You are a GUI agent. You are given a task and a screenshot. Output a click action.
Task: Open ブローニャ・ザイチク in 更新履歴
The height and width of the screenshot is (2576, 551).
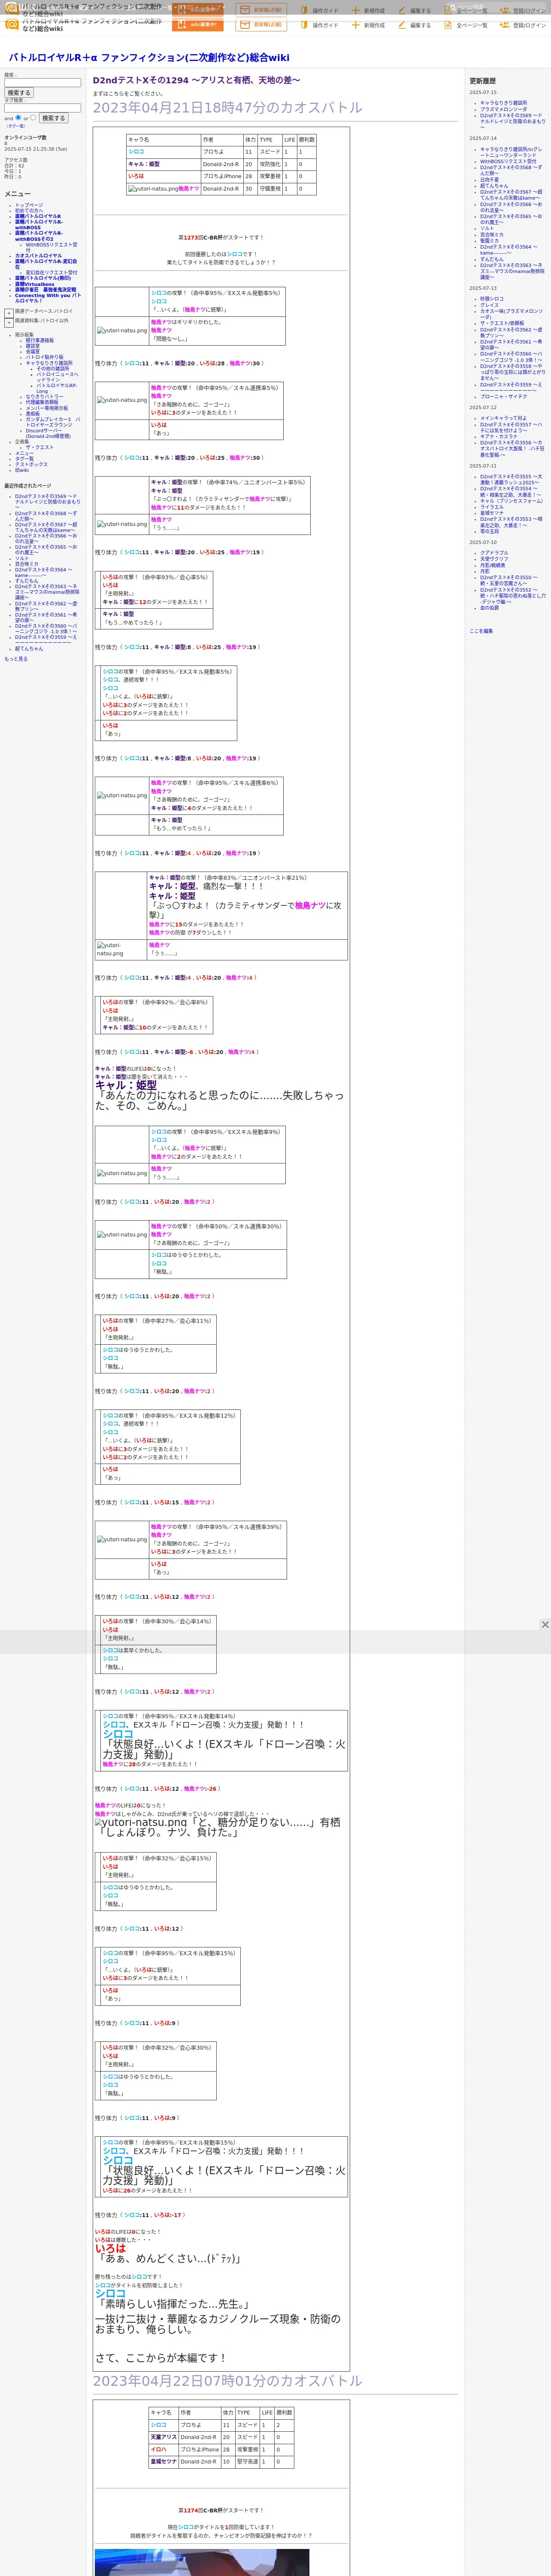coord(503,397)
